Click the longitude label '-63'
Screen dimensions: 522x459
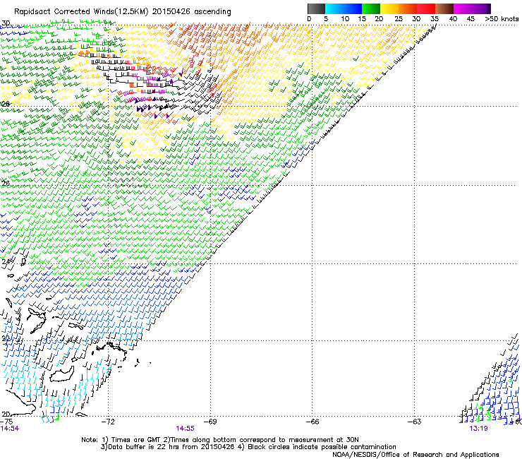pos(415,422)
